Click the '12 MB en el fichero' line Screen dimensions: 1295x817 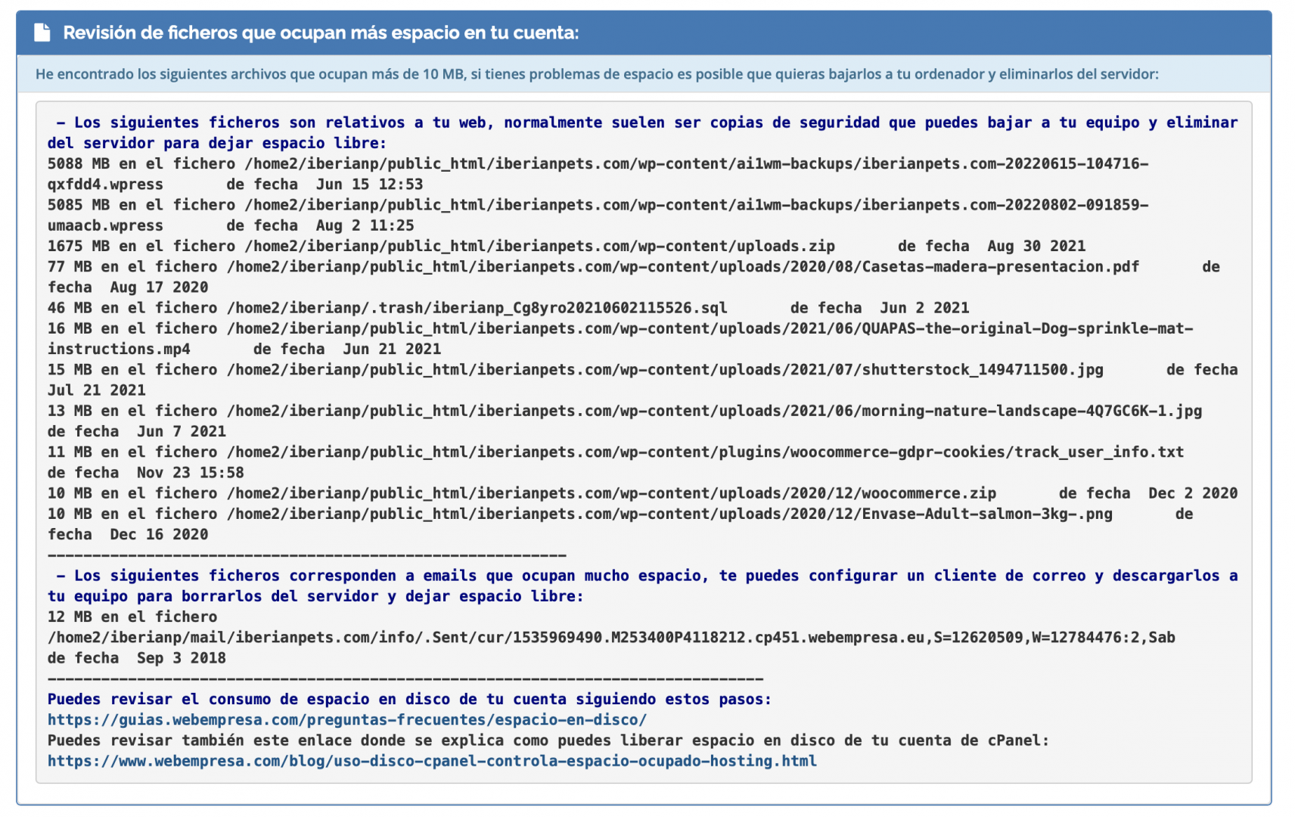132,617
